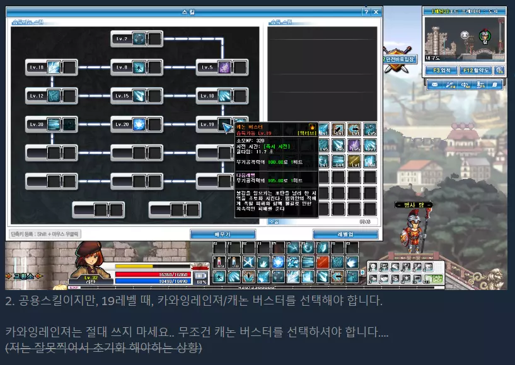The image size is (515, 365).
Task: Select the purple skill in acquired skills grid
Action: (x=354, y=145)
